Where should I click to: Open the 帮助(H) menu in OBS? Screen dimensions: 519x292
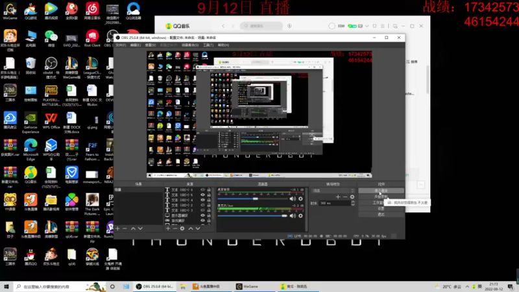click(223, 45)
